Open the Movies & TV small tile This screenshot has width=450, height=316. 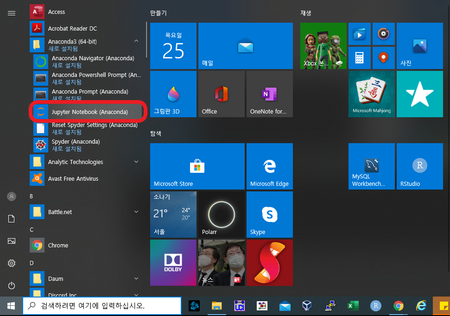(x=360, y=34)
